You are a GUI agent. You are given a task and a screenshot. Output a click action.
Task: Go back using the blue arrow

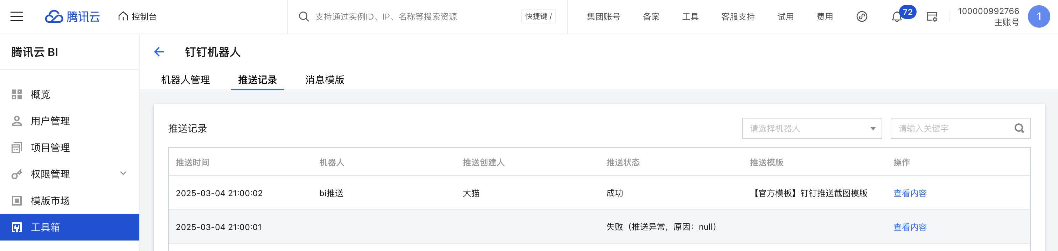[159, 52]
